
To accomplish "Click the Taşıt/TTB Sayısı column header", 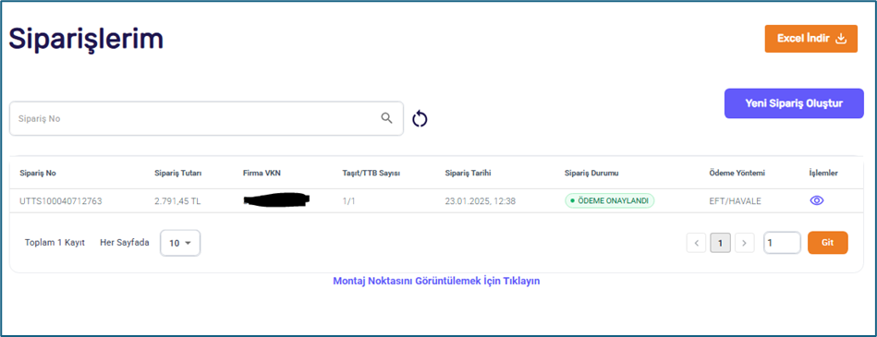I will tap(371, 174).
